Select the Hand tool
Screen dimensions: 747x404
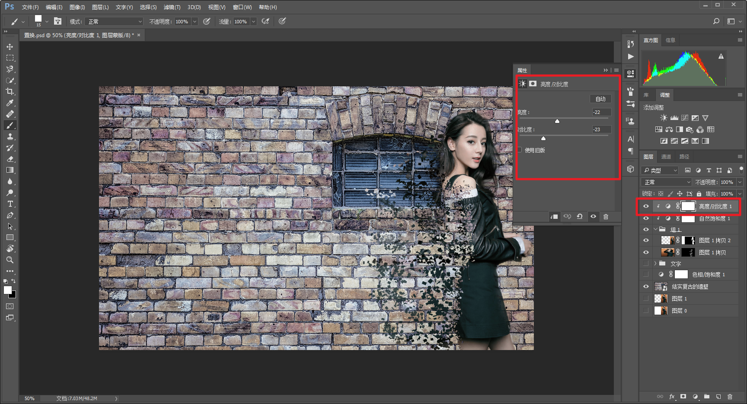[10, 249]
